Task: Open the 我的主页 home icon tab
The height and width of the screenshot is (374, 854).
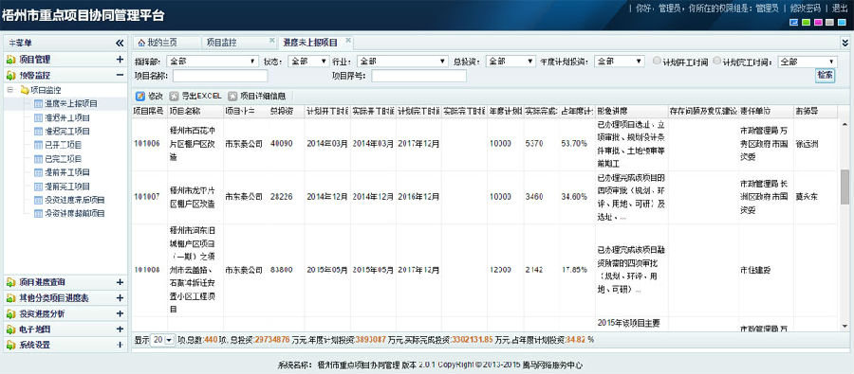Action: point(141,43)
